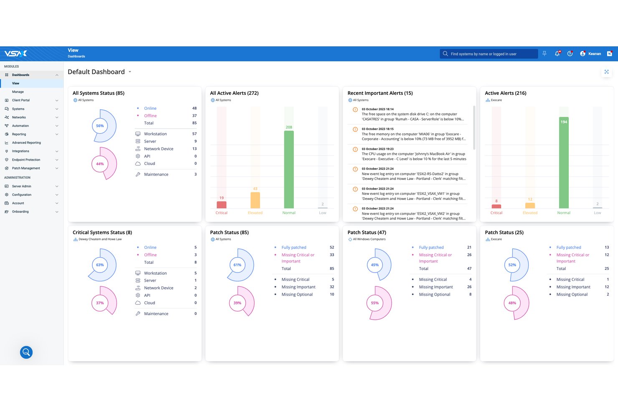The width and height of the screenshot is (618, 412).
Task: Select the View item under Dashboards
Action: point(32,83)
